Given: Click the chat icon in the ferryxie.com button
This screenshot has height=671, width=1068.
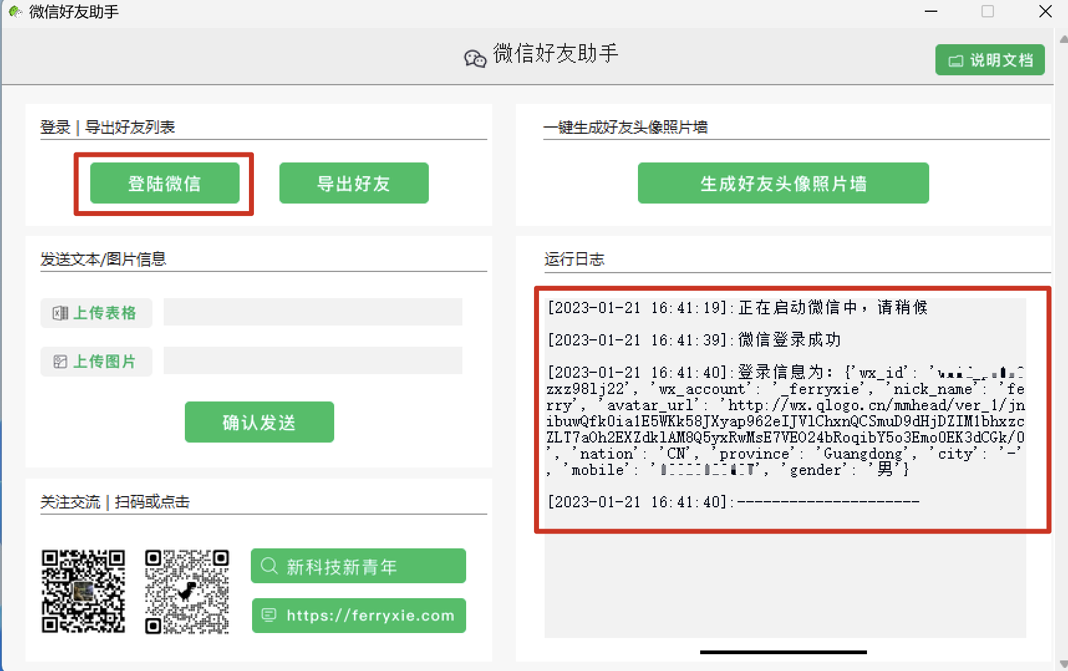Looking at the screenshot, I should 269,615.
